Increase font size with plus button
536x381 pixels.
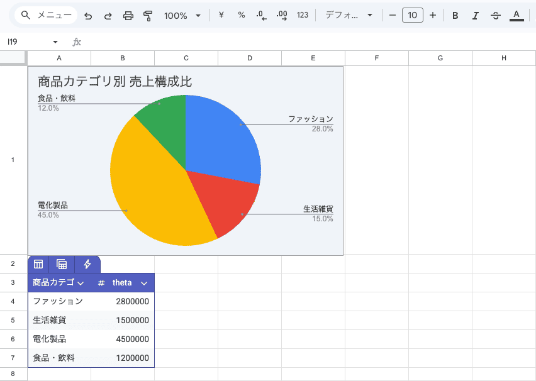point(433,15)
